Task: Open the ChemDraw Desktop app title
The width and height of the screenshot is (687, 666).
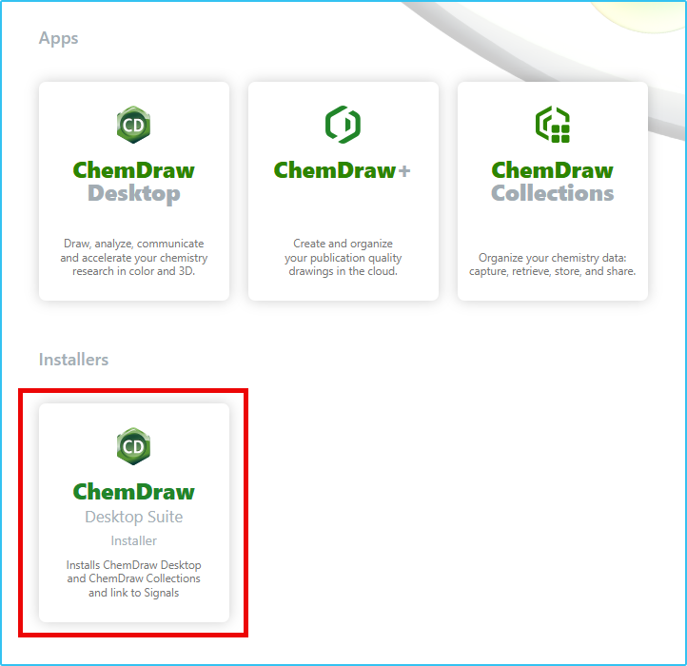Action: point(133,182)
